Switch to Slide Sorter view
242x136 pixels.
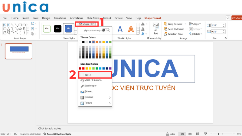190,134
